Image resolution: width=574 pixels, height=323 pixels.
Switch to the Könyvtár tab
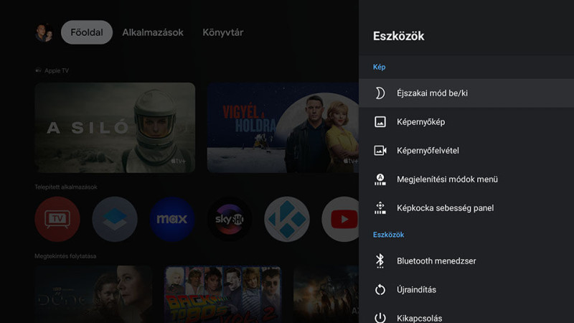click(223, 32)
